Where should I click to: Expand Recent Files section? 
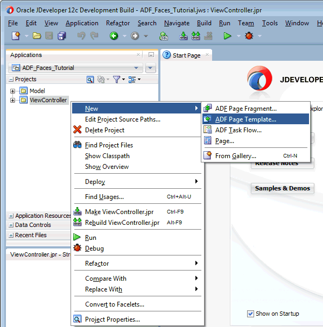(11, 235)
